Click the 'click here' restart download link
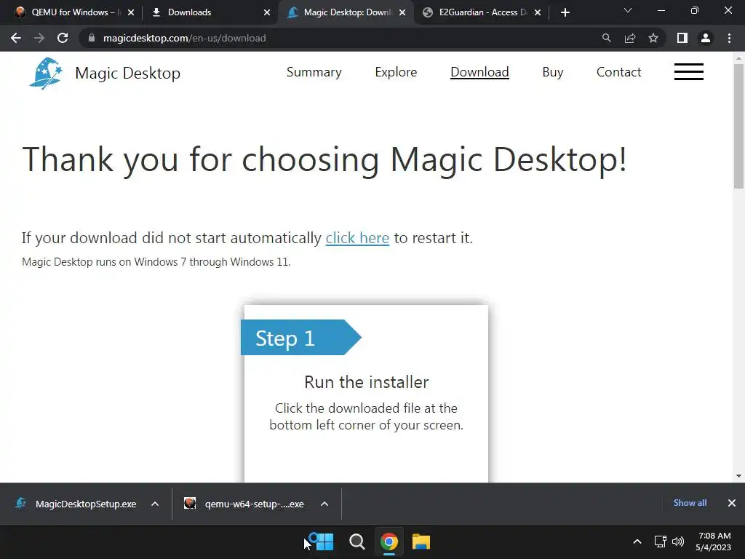This screenshot has height=559, width=745. click(x=357, y=238)
